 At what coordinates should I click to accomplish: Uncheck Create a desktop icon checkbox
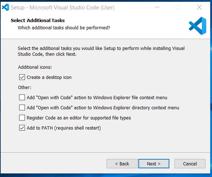pyautogui.click(x=22, y=77)
